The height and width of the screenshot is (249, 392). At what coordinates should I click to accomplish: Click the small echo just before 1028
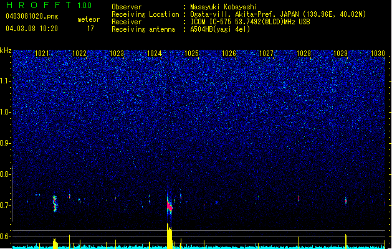[298, 199]
